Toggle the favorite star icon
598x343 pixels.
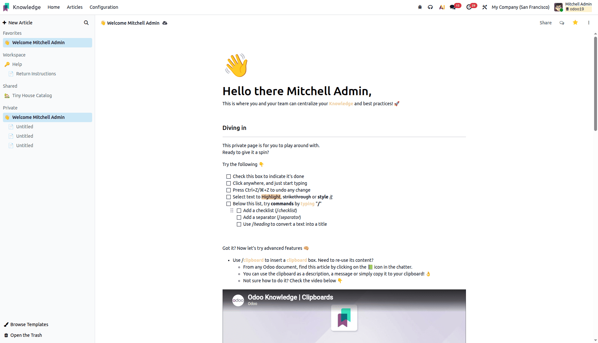(575, 22)
